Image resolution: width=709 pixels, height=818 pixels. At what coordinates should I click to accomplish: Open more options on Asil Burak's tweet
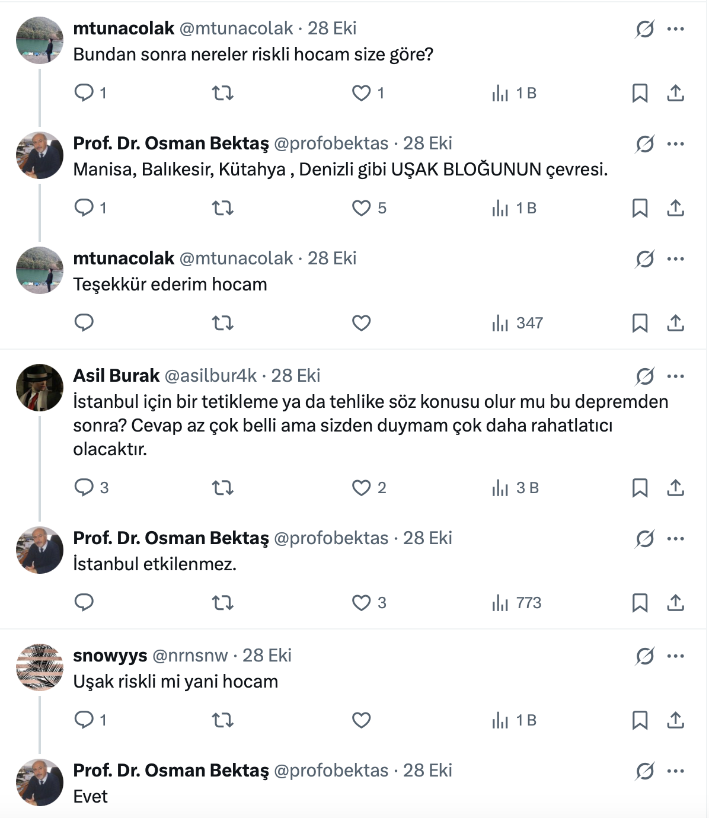676,376
